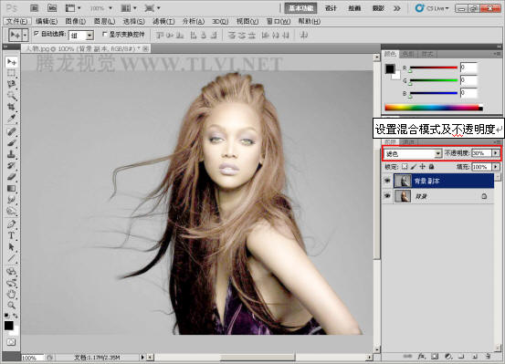
Task: Select the Line shape tool
Action: pyautogui.click(x=12, y=258)
